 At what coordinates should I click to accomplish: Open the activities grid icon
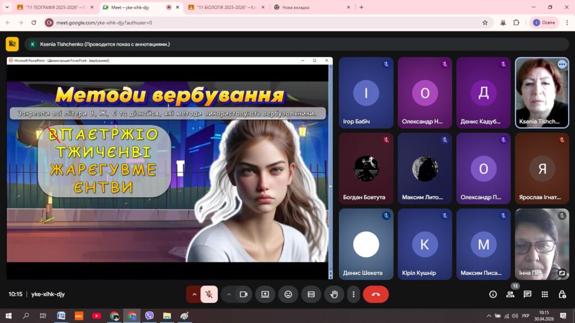pyautogui.click(x=545, y=294)
